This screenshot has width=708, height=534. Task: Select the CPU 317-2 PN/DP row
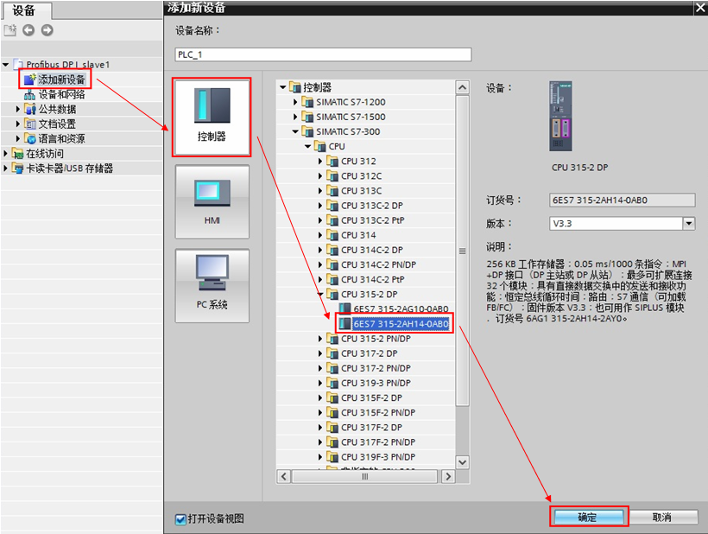coord(365,368)
